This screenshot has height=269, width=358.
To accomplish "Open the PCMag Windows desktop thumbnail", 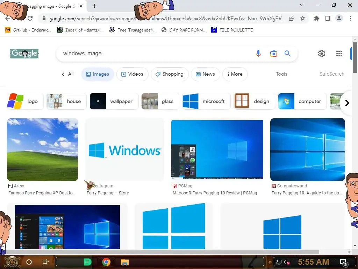I will 217,150.
